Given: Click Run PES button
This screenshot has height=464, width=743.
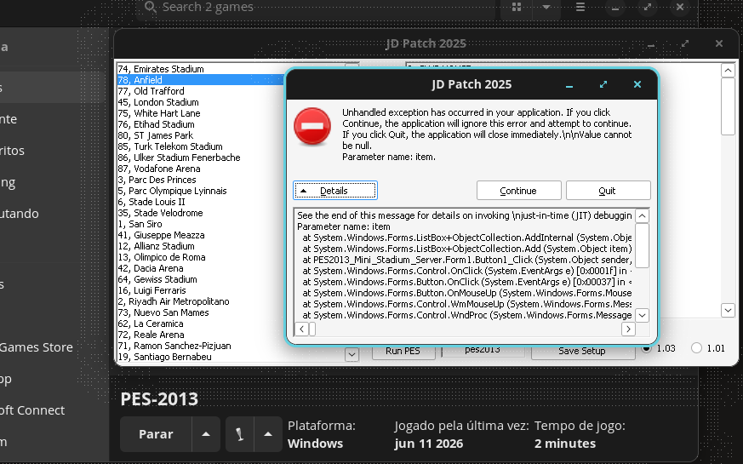Looking at the screenshot, I should point(403,352).
